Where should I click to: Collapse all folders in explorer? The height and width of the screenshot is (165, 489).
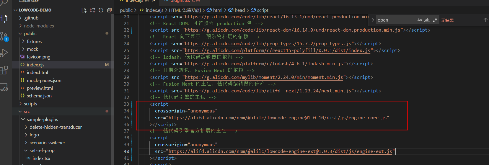(x=109, y=10)
